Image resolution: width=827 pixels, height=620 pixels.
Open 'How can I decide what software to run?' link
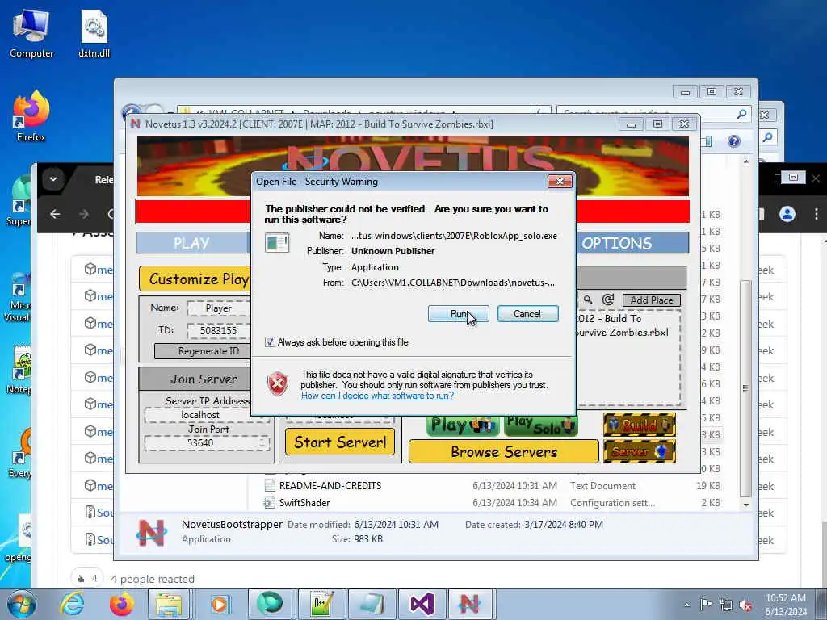(x=377, y=396)
